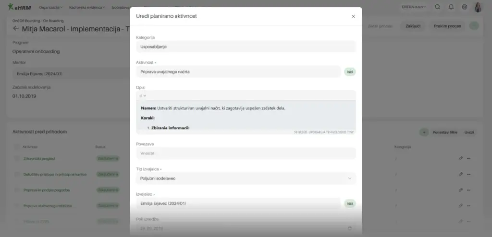This screenshot has height=237, width=492.
Task: Open notifications bell icon
Action: [451, 7]
